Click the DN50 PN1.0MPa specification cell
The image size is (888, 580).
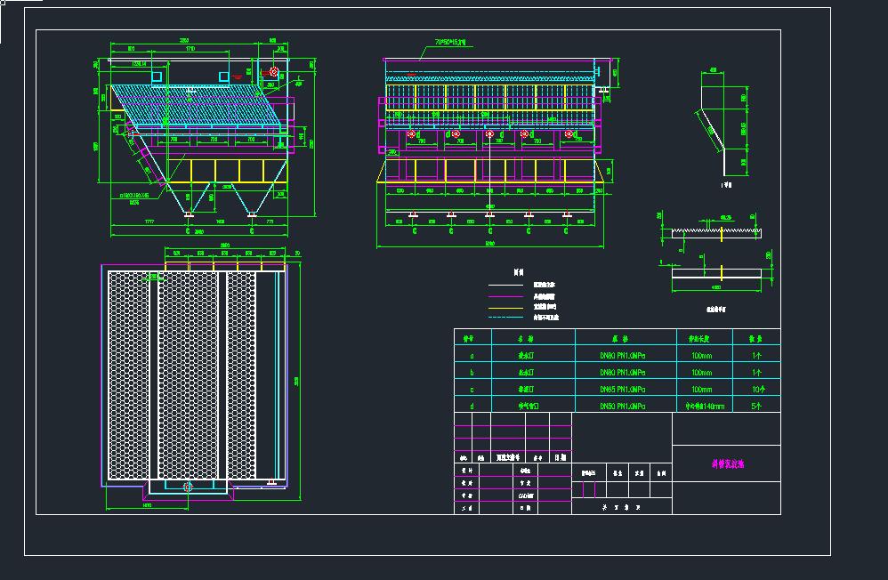coord(623,406)
